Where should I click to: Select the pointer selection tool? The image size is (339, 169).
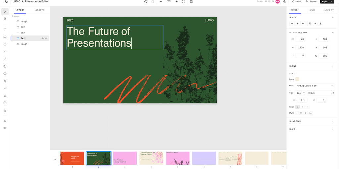[x=5, y=12]
